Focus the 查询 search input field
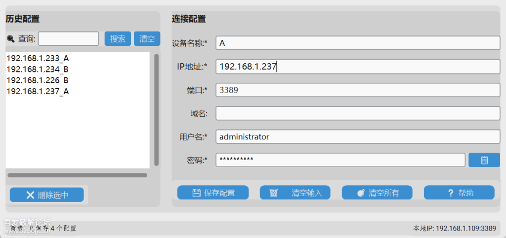This screenshot has width=506, height=238. point(68,38)
